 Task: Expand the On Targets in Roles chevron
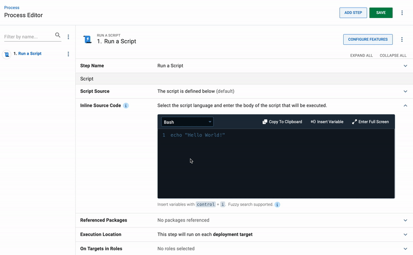[x=405, y=249]
